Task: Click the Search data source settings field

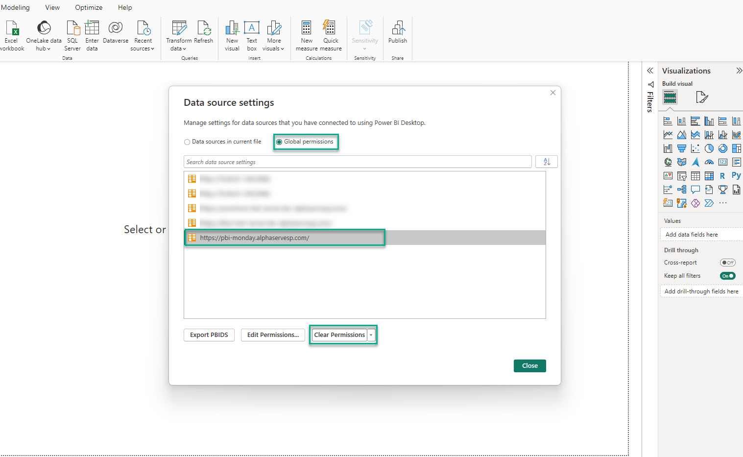Action: (358, 162)
